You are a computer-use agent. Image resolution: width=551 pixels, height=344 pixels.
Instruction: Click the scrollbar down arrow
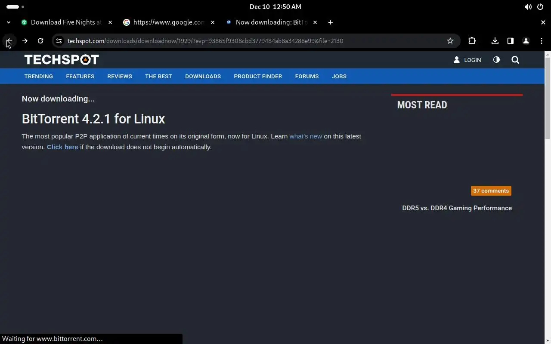coord(548,341)
